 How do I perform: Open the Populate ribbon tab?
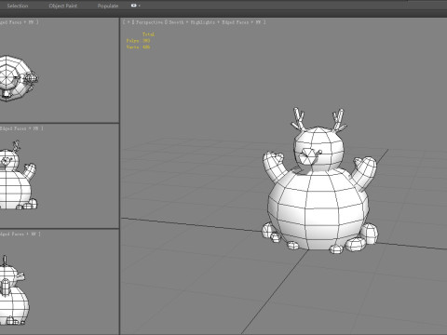(x=108, y=6)
